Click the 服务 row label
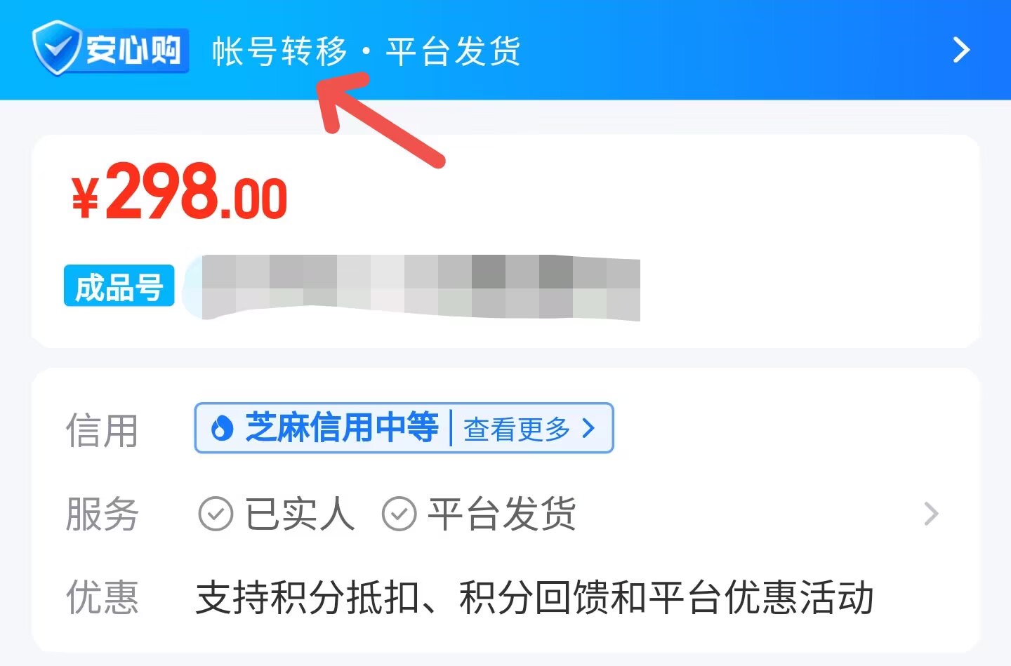1011x666 pixels. [103, 514]
